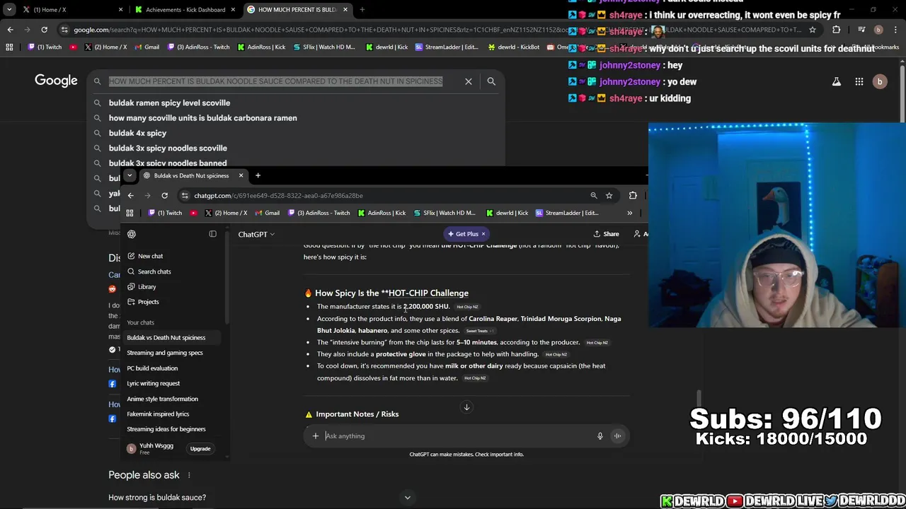Viewport: 906px width, 509px height.
Task: Open new tab in Google browser window
Action: 362,10
